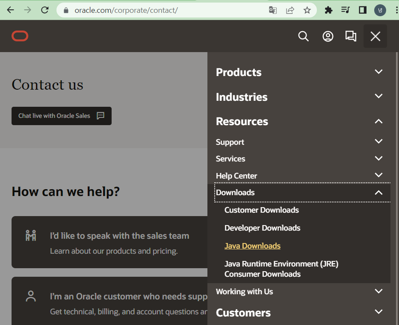
Task: Close the navigation menu with X
Action: 375,36
